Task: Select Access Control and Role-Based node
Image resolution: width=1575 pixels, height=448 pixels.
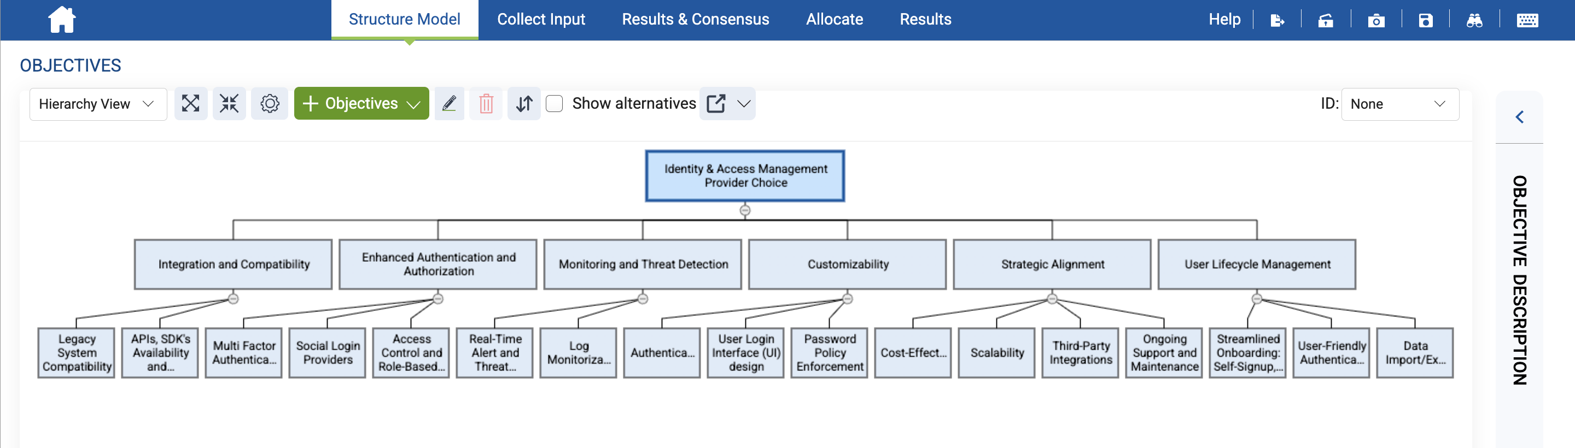Action: coord(411,352)
